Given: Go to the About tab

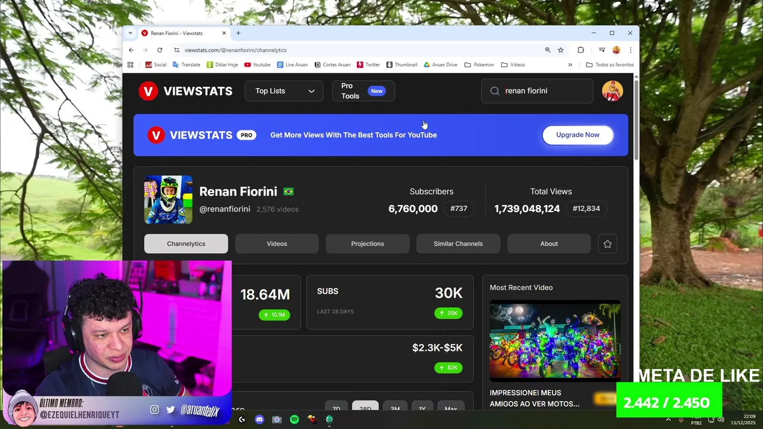Looking at the screenshot, I should 549,244.
